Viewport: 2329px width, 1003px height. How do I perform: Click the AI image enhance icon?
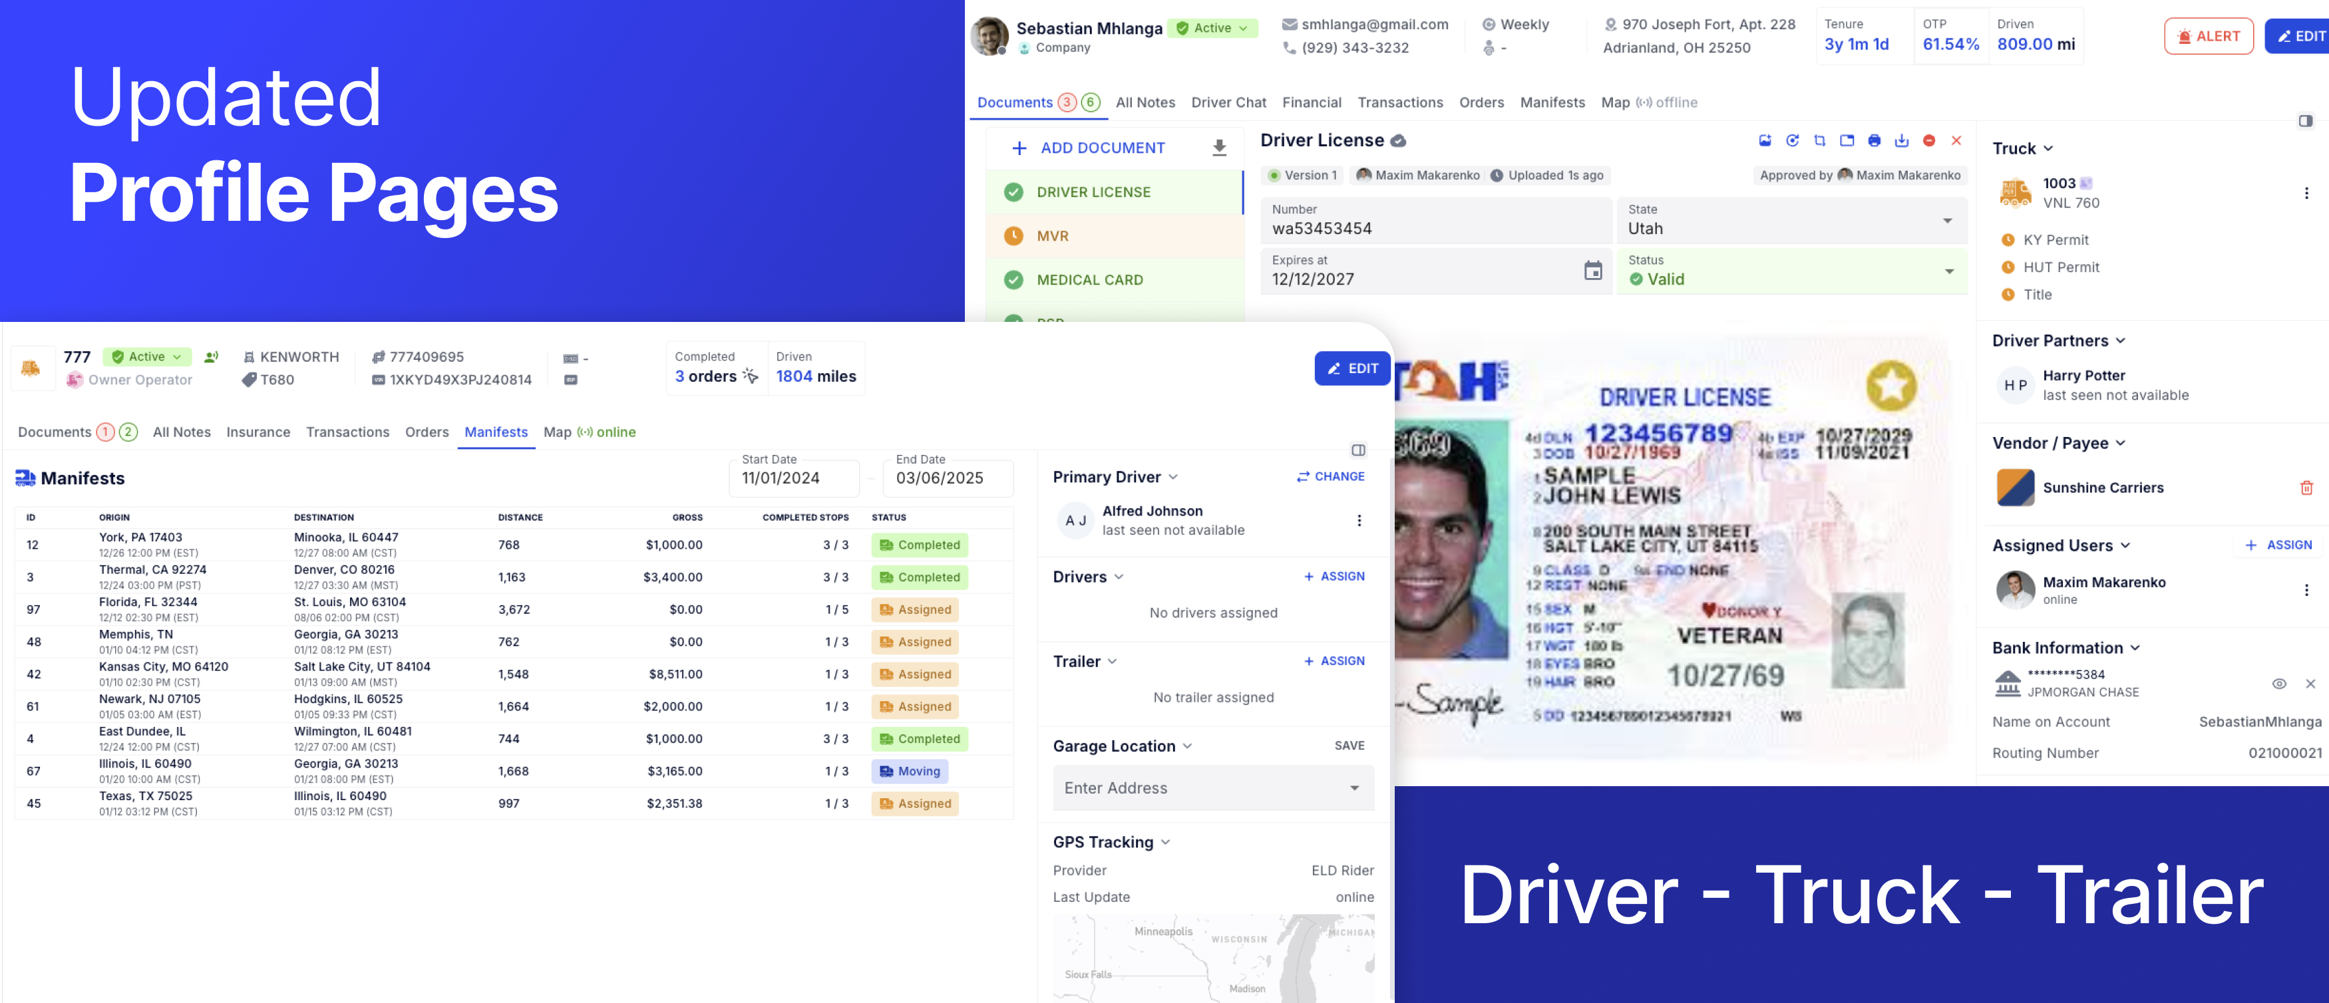coord(1765,140)
